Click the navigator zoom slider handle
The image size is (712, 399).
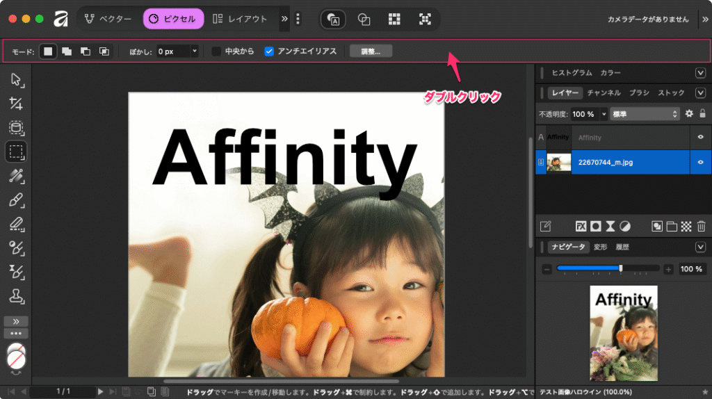point(621,268)
